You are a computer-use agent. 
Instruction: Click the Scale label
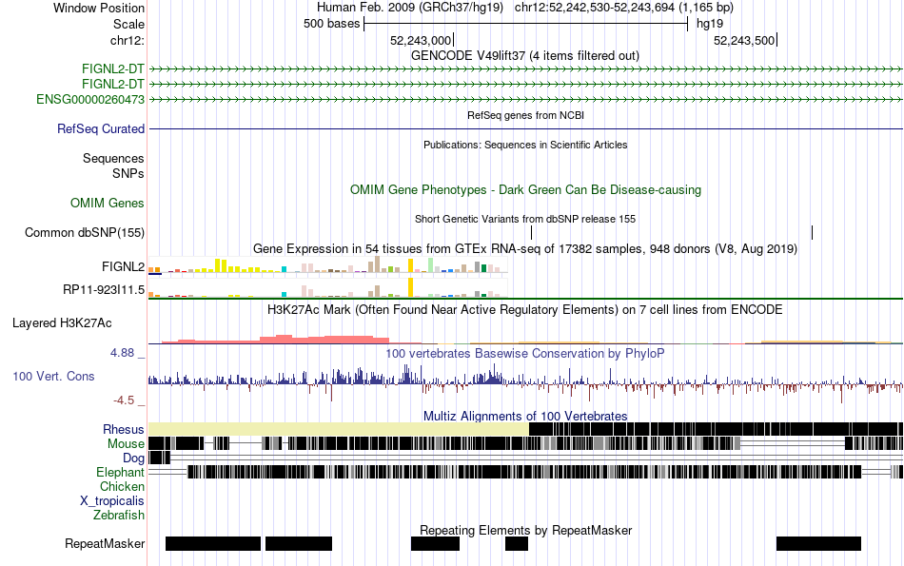(x=129, y=24)
